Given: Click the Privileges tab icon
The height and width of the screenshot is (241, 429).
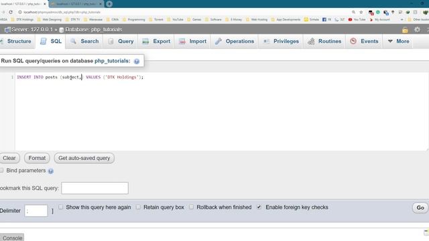Looking at the screenshot, I should click(x=266, y=42).
